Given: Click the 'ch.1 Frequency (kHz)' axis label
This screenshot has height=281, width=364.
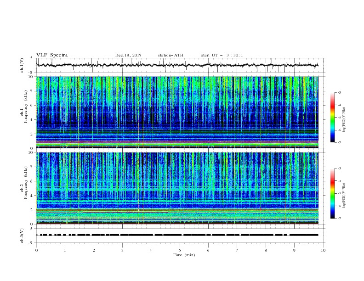Looking at the screenshot, I should click(24, 106).
